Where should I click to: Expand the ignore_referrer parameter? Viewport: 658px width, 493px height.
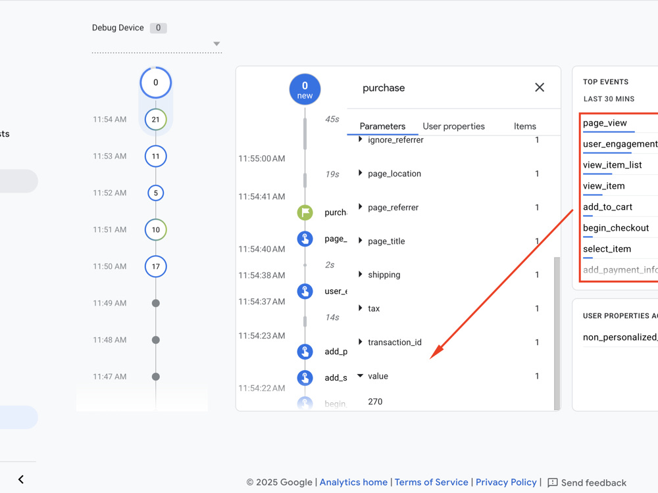(x=360, y=139)
